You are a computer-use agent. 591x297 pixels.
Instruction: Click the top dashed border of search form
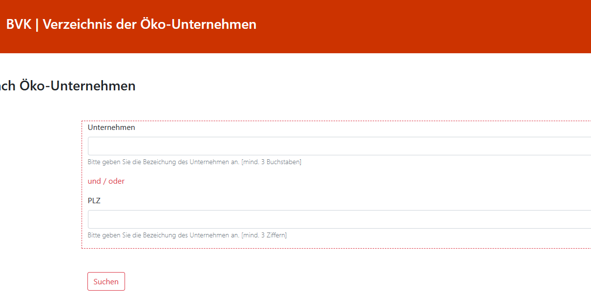(x=336, y=121)
